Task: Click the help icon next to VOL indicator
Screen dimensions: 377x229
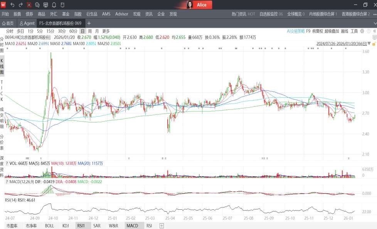Action: [x=7, y=164]
